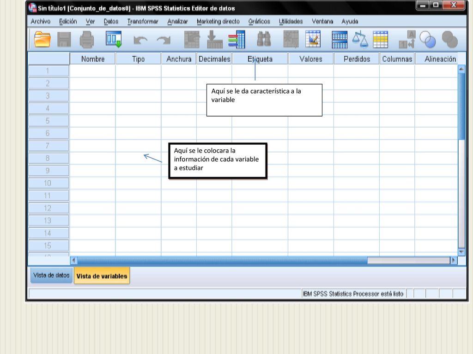Viewport: 473px width, 354px height.
Task: Click Nombre cell in row 1
Action: click(92, 71)
